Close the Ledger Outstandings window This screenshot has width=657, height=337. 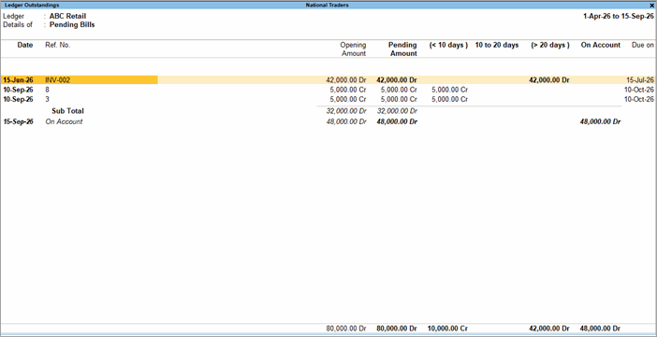(652, 5)
